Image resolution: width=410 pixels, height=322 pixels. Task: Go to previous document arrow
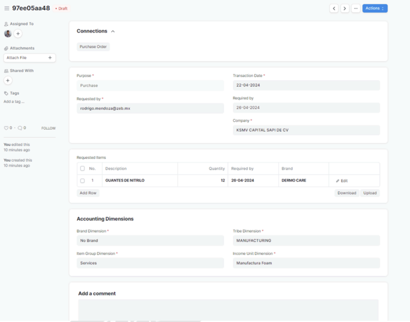[x=334, y=8]
